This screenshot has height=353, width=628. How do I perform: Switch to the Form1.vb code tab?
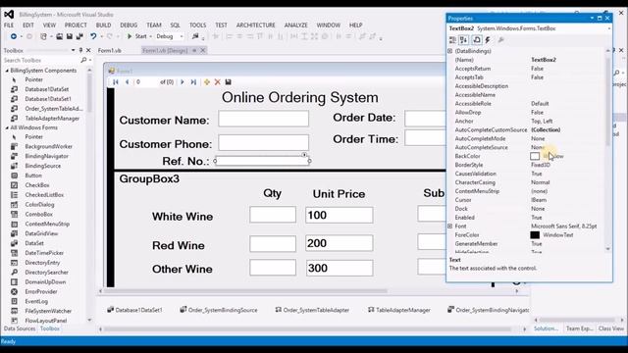point(109,50)
